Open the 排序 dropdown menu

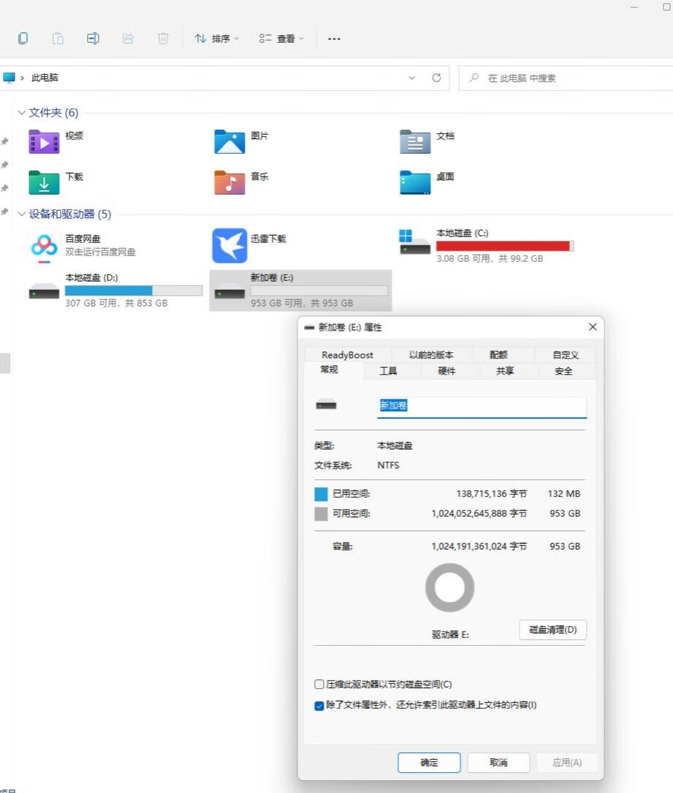pos(217,39)
